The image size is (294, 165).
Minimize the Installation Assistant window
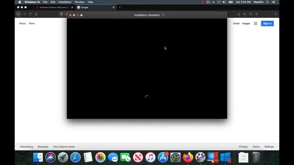point(74,15)
